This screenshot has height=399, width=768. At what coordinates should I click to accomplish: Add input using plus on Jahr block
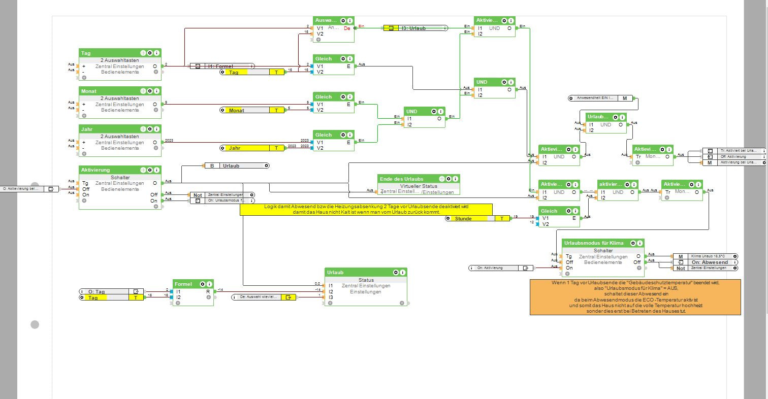click(84, 154)
